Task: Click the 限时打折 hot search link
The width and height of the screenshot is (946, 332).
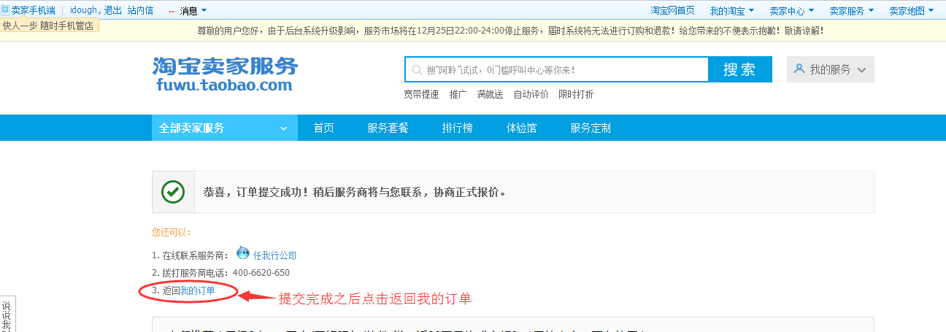Action: (x=576, y=94)
